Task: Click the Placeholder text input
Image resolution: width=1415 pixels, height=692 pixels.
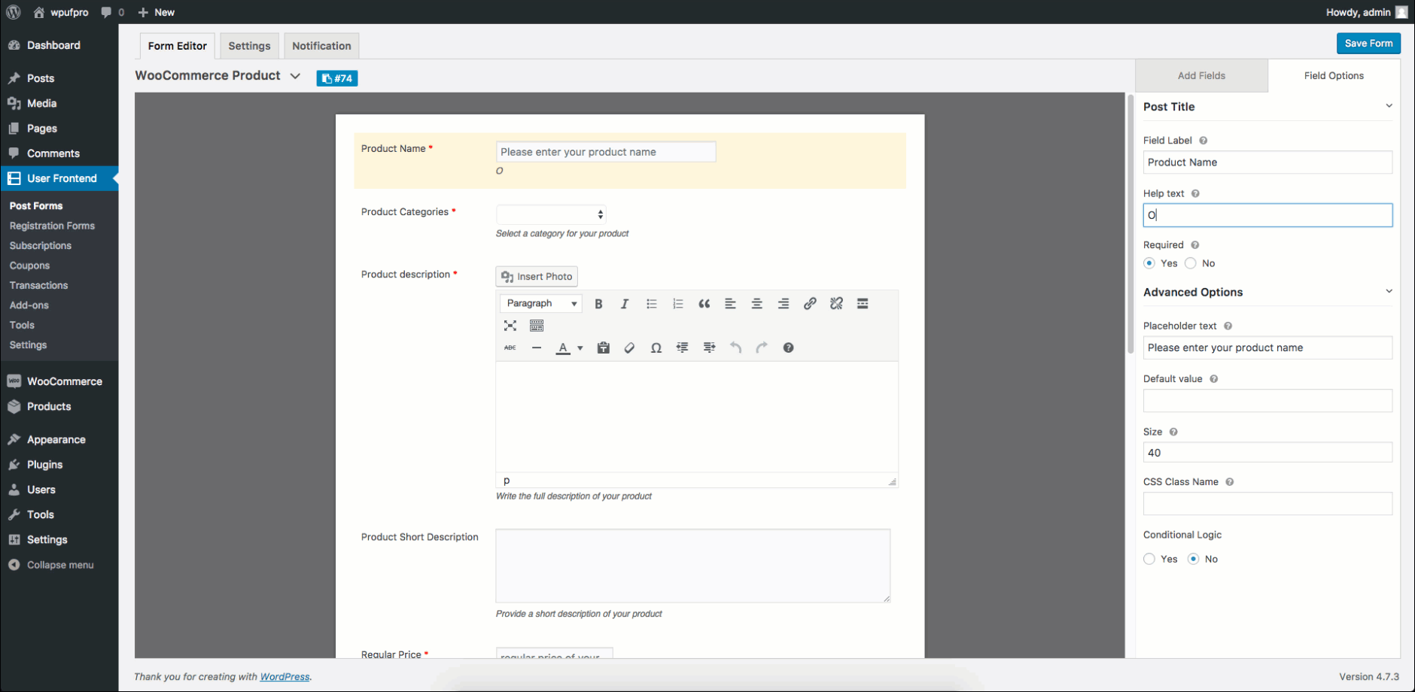Action: point(1267,348)
